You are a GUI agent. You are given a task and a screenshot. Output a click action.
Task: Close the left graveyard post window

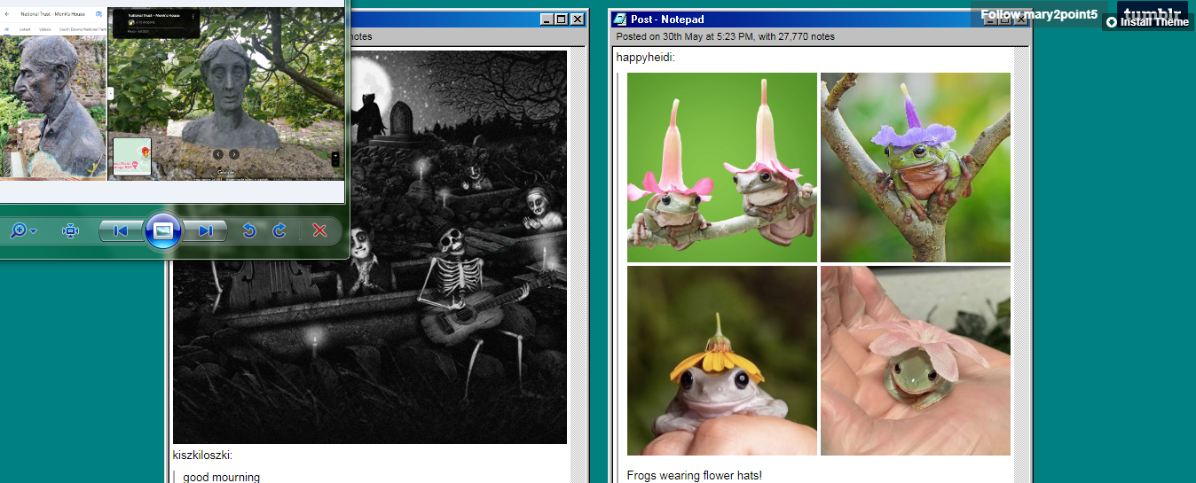coord(578,19)
